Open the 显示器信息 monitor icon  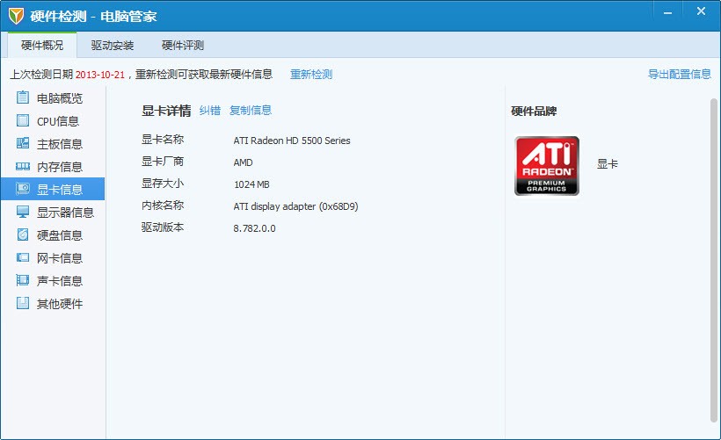pos(23,212)
